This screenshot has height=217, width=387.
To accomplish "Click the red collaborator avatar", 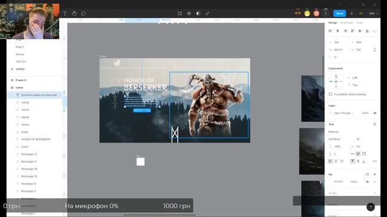I will tap(316, 13).
